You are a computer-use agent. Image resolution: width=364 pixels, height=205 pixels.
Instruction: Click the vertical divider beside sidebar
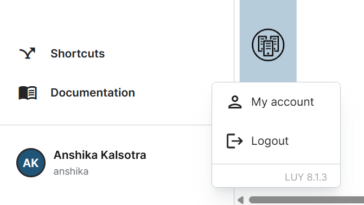234,41
